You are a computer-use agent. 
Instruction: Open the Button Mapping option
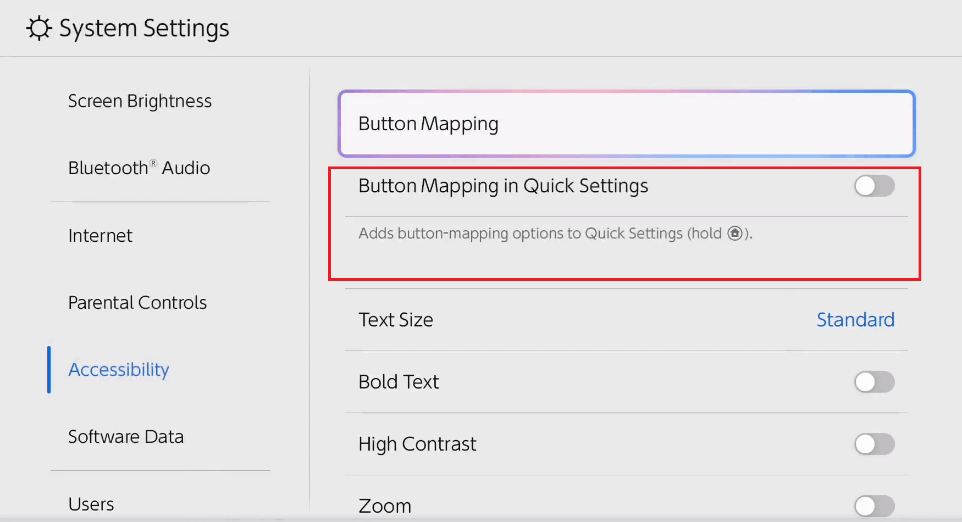(x=626, y=124)
